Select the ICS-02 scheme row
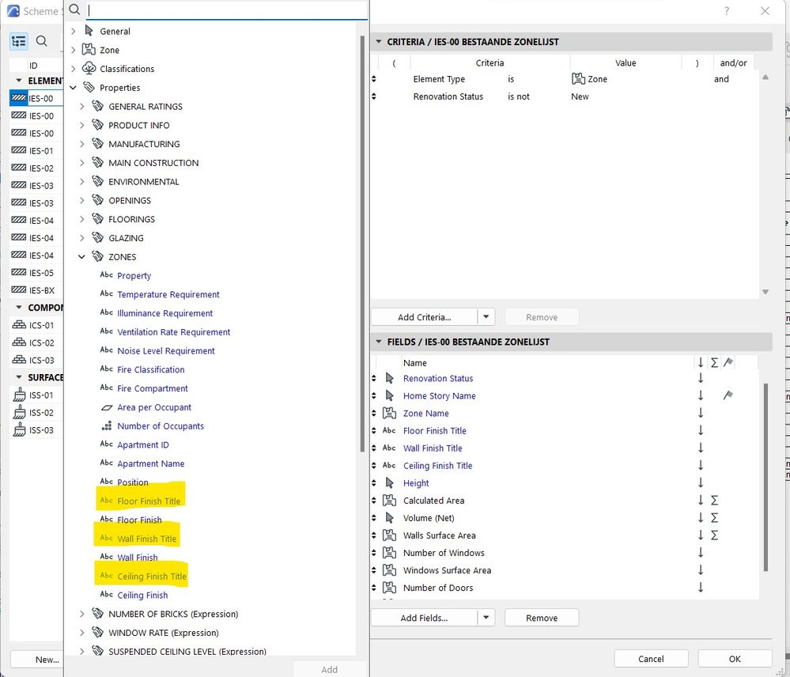The image size is (790, 677). click(x=36, y=342)
